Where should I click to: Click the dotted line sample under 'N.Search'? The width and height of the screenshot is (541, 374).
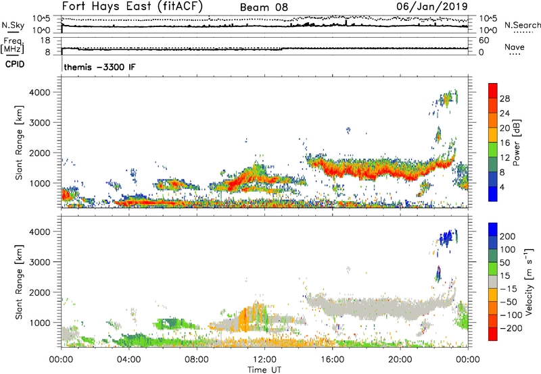(x=522, y=32)
